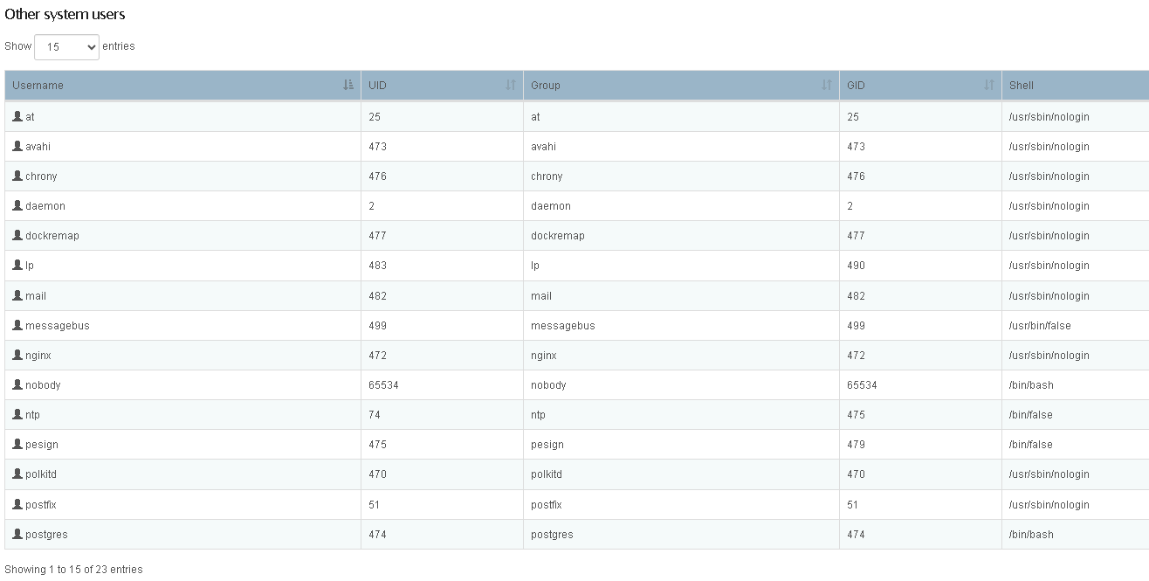Click the user icon next to nobody
The width and height of the screenshot is (1149, 581).
coord(17,384)
